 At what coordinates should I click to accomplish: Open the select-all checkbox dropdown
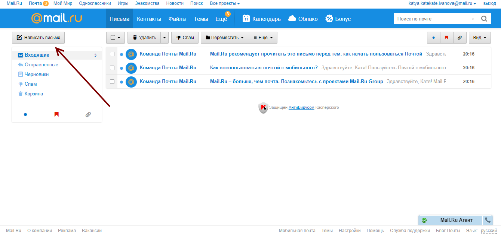point(116,38)
